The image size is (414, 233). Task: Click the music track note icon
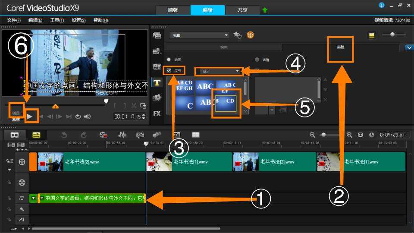point(22,219)
